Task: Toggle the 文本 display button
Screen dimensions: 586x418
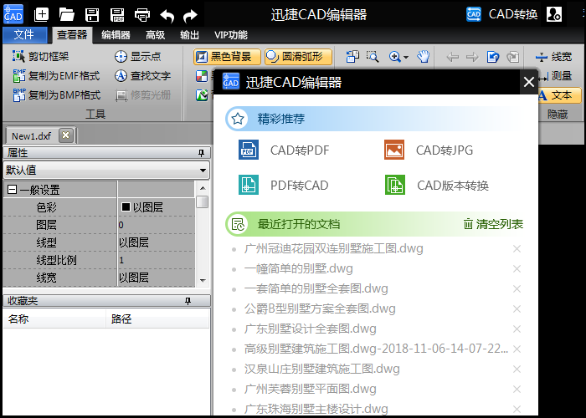Action: point(559,95)
